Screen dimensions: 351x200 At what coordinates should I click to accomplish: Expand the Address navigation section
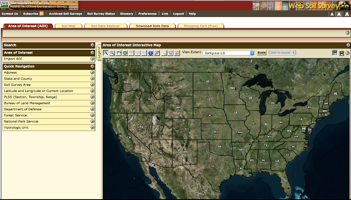pos(92,72)
